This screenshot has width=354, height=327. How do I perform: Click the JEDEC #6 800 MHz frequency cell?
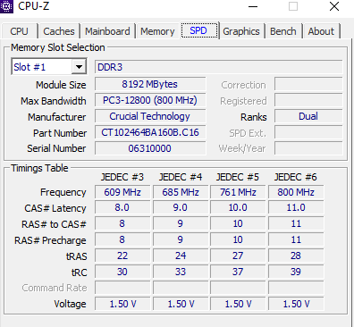point(296,192)
